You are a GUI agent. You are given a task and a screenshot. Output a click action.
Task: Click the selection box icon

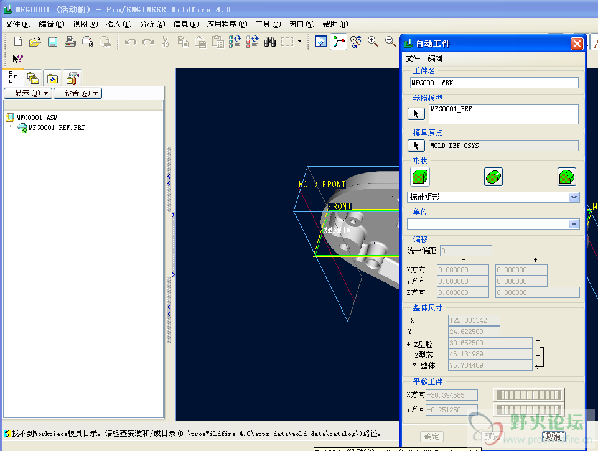(x=287, y=42)
